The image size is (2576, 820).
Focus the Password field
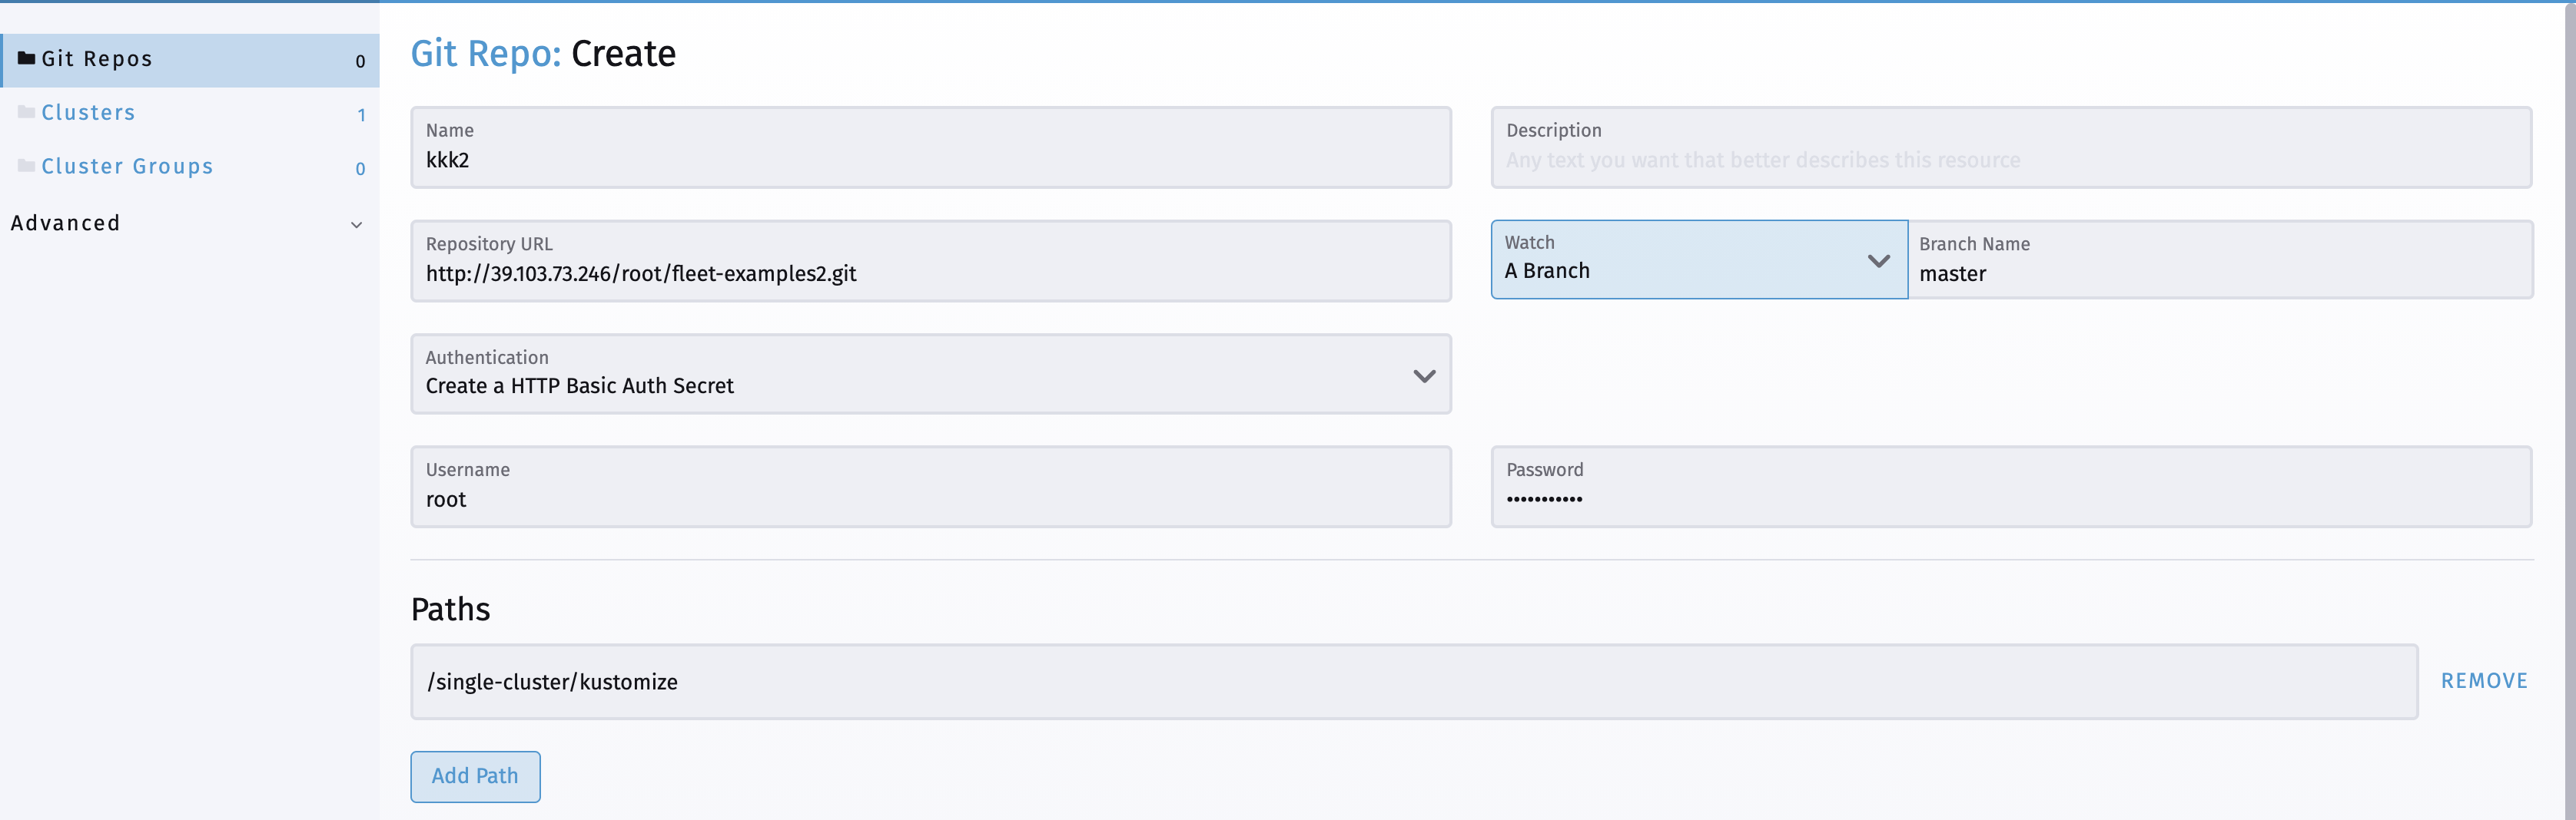tap(2011, 487)
